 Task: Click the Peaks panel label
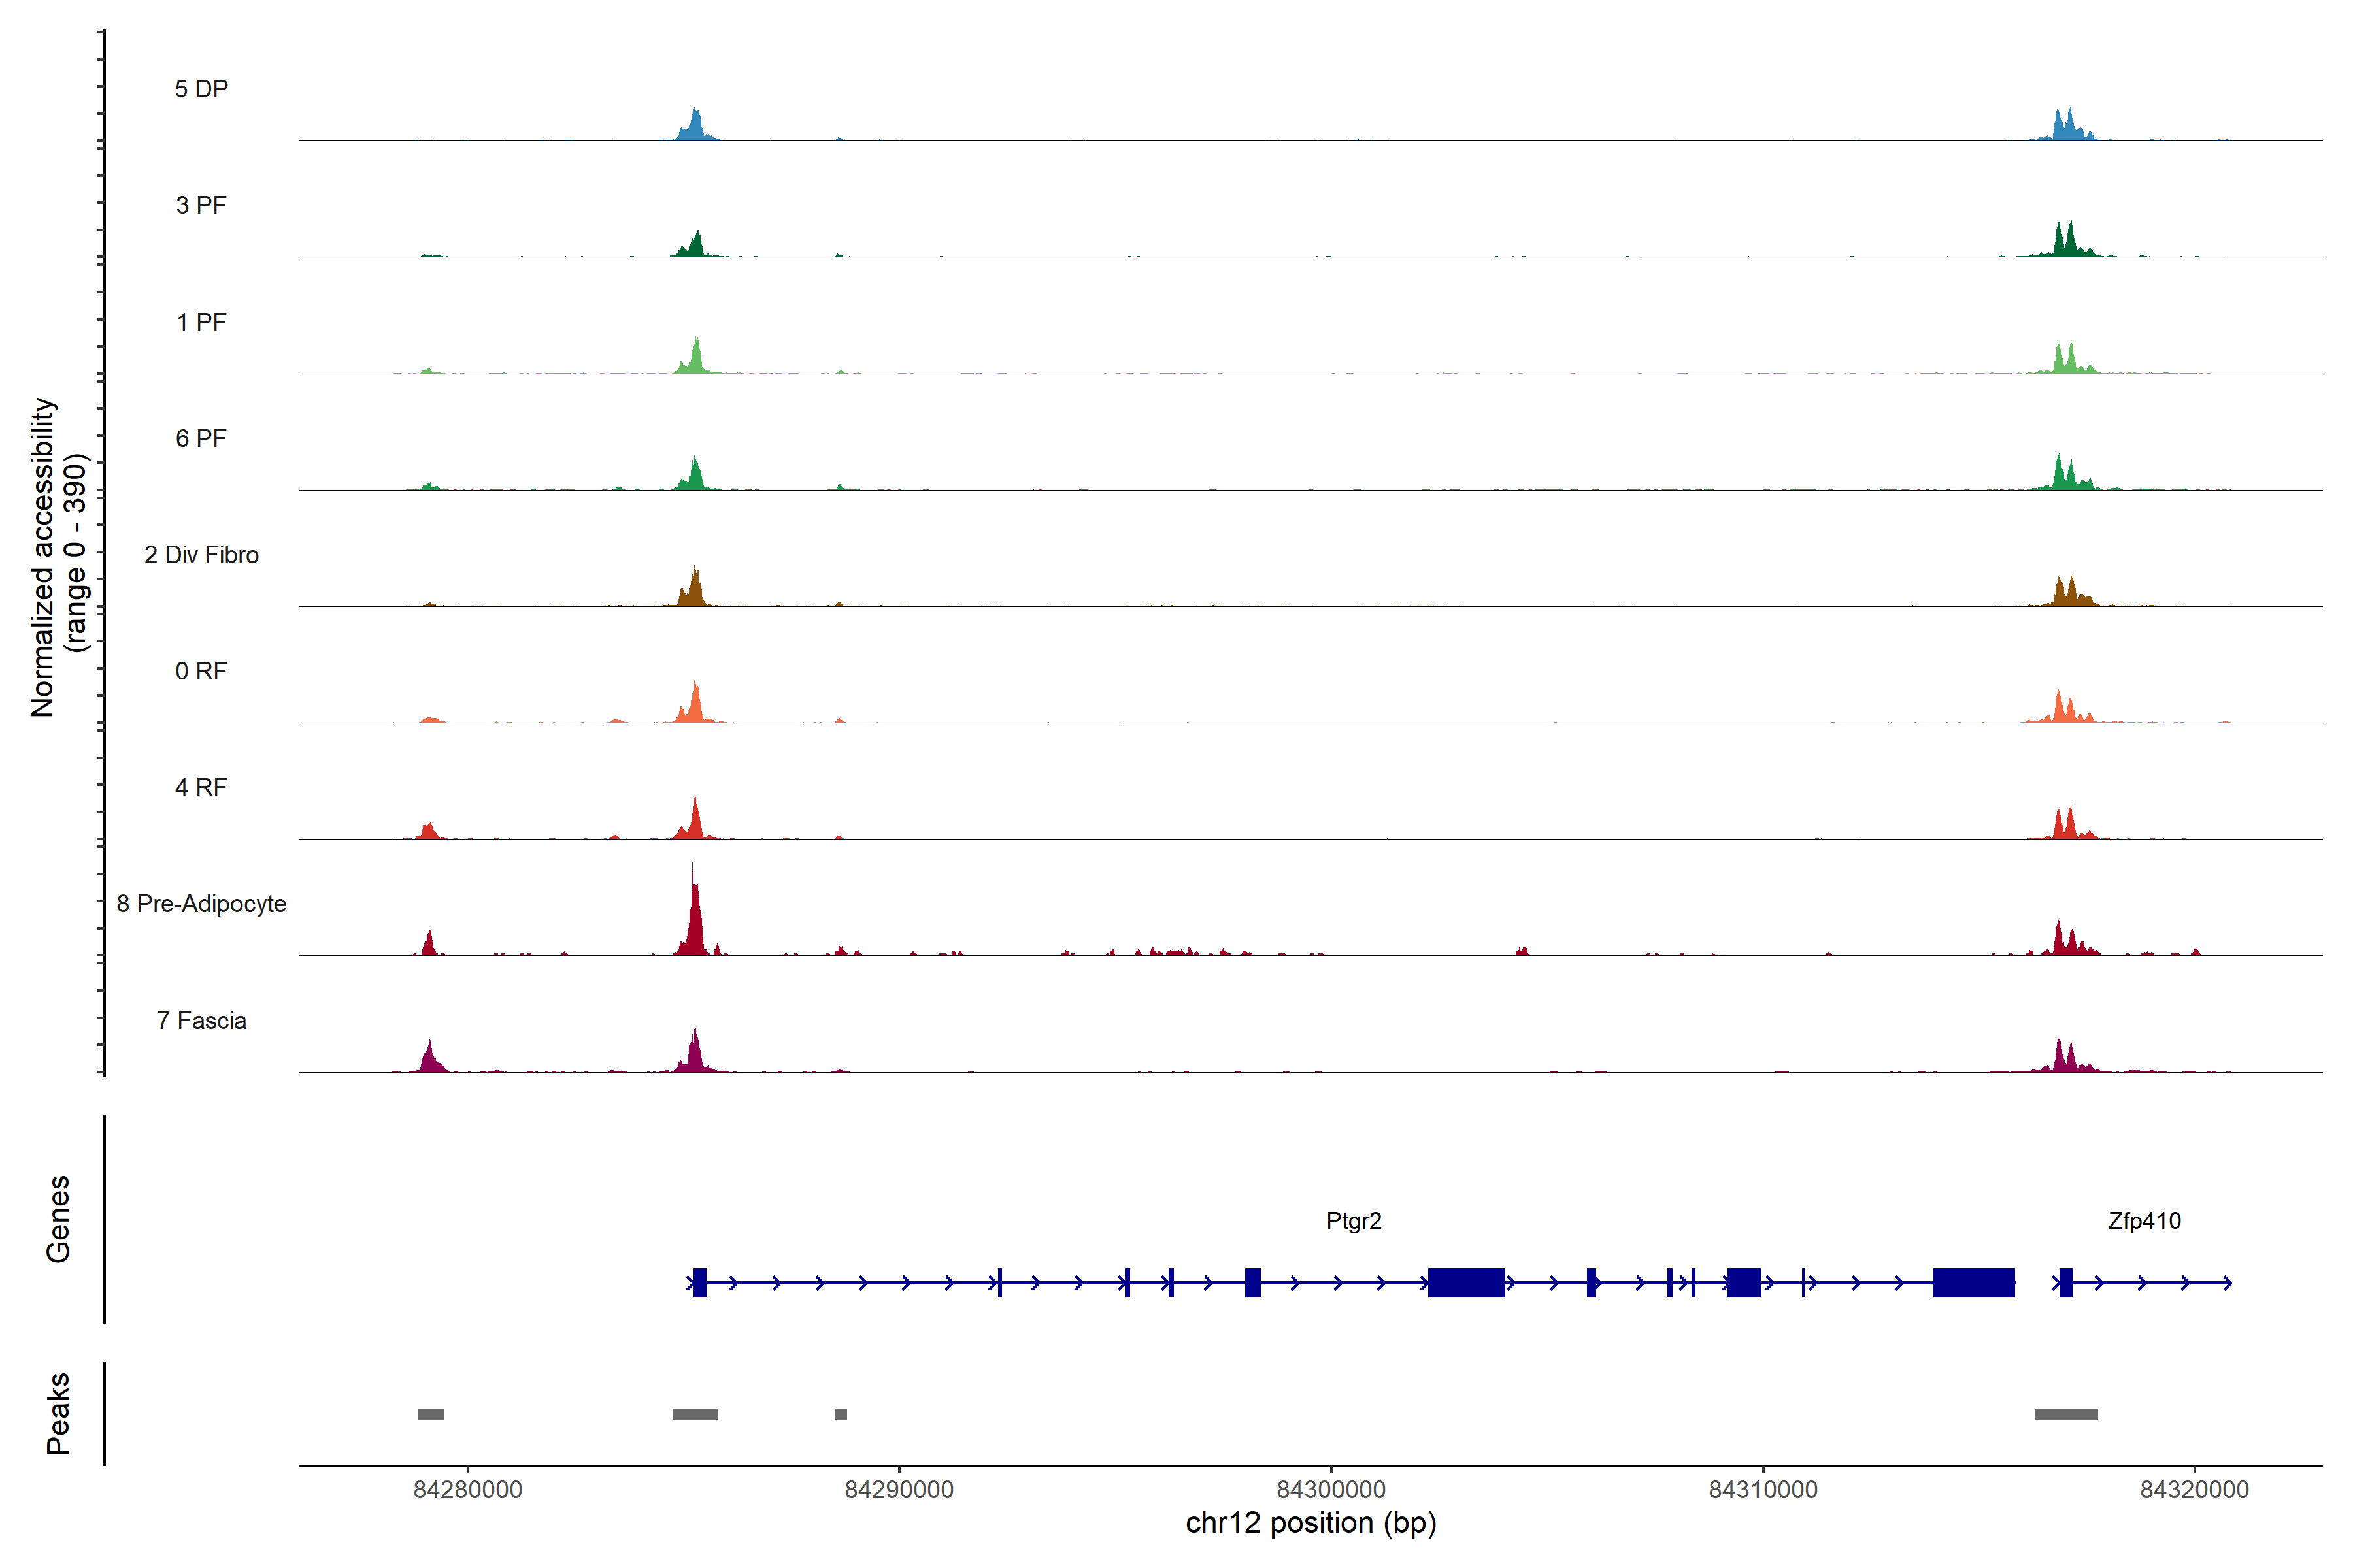(58, 1413)
